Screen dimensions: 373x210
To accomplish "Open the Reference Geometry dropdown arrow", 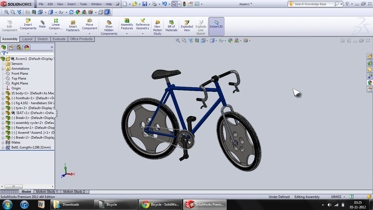I will [x=143, y=34].
